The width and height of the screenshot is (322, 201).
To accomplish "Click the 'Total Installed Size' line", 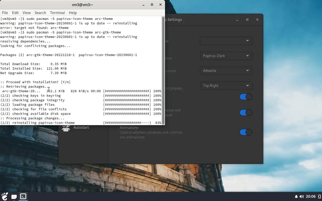I will (33, 68).
